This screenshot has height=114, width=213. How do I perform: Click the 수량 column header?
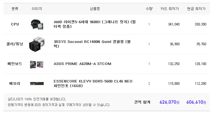(149, 9)
